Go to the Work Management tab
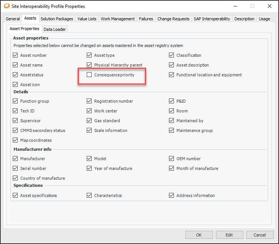The height and width of the screenshot is (244, 279). click(x=118, y=19)
